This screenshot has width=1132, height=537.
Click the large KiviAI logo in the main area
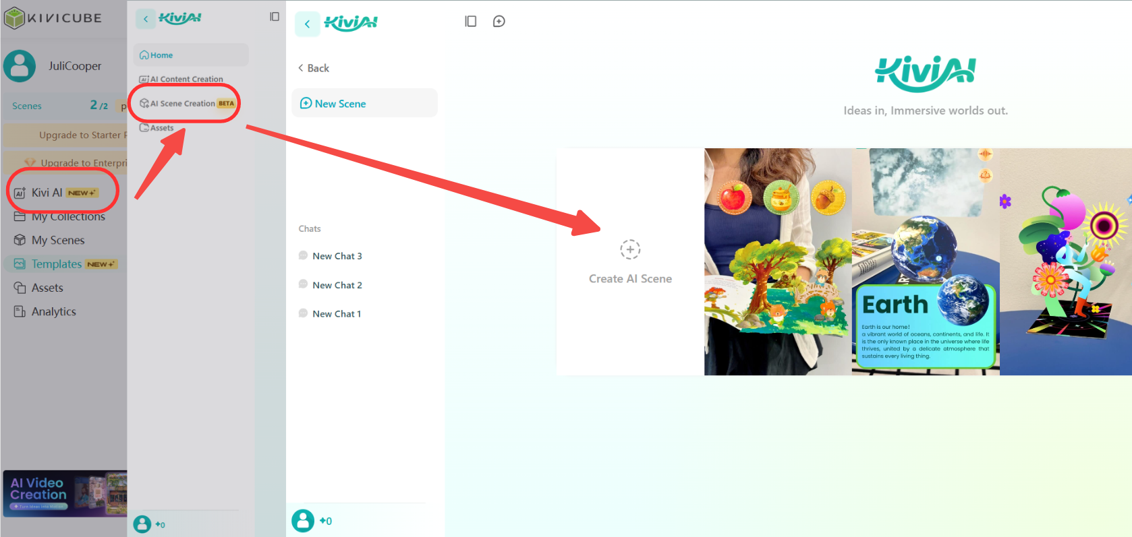click(x=925, y=73)
